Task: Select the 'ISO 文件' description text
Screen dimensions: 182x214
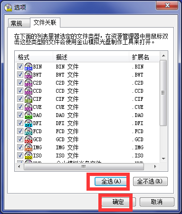Action: point(67,156)
